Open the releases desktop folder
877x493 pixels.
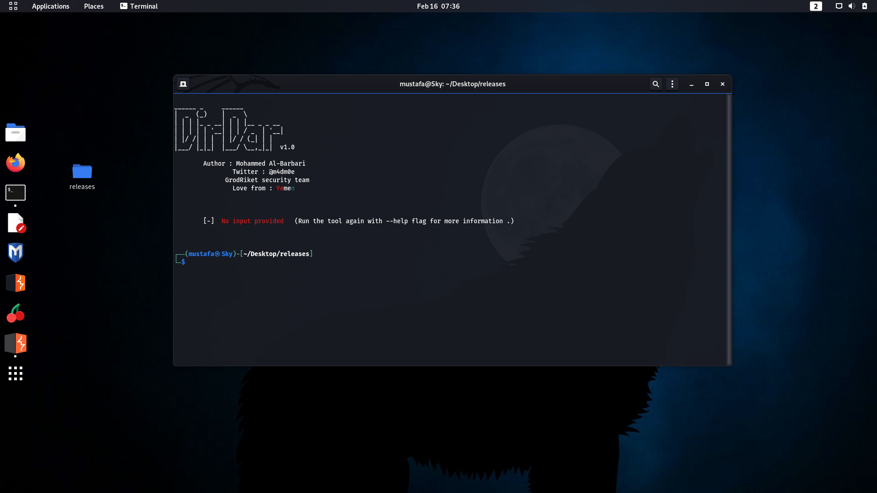point(82,172)
